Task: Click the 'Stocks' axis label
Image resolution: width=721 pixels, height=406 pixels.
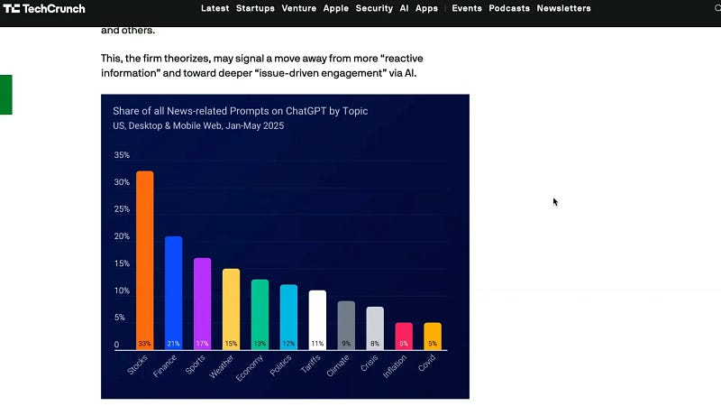Action: coord(138,364)
